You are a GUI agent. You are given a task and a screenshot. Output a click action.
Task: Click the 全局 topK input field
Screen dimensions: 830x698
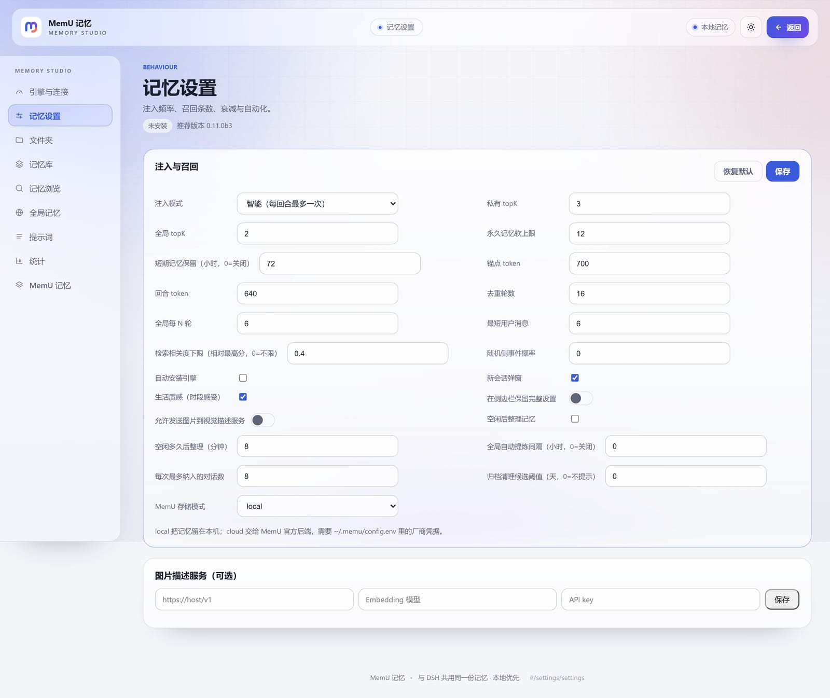coord(317,233)
